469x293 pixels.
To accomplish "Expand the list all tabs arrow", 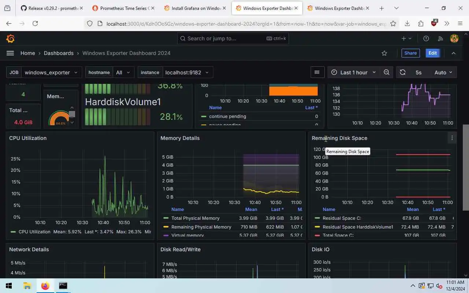I will click(x=396, y=8).
